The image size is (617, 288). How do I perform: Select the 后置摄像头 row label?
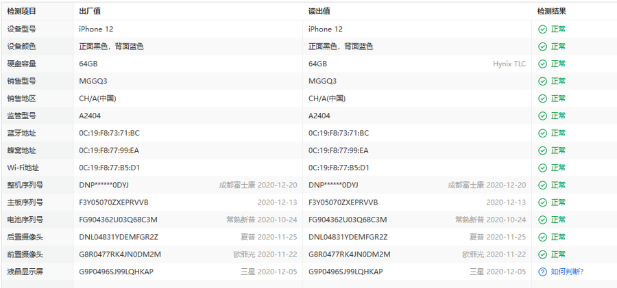(25, 237)
